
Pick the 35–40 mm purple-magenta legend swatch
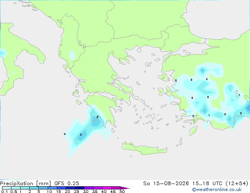point(97,188)
